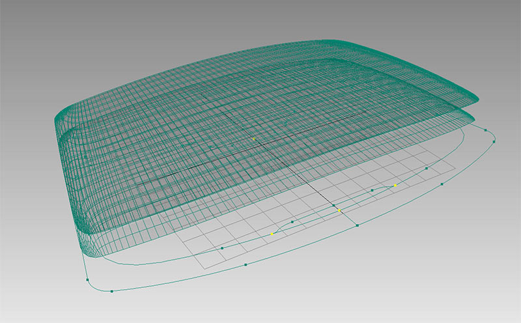Click the second control point from left on outer curve
Screen dimensions: 521x323
[x=112, y=290]
